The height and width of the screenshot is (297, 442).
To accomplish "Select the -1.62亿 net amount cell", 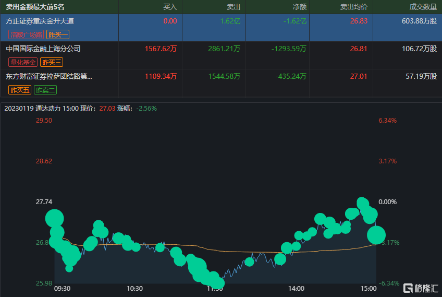I will coord(295,21).
